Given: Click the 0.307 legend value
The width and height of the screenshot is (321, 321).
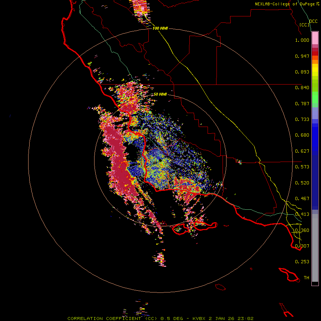Looking at the screenshot, I should [302, 246].
